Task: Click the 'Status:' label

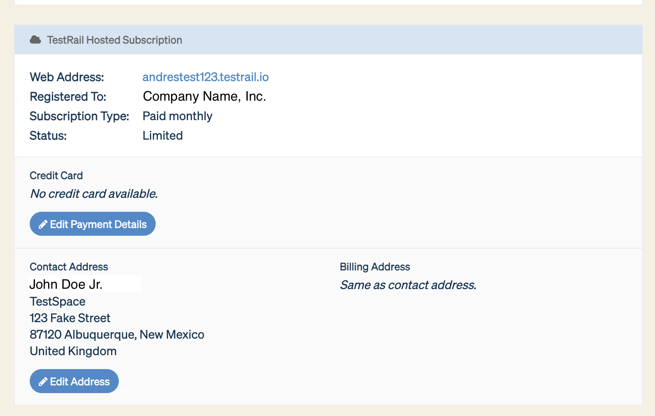Action: 48,136
